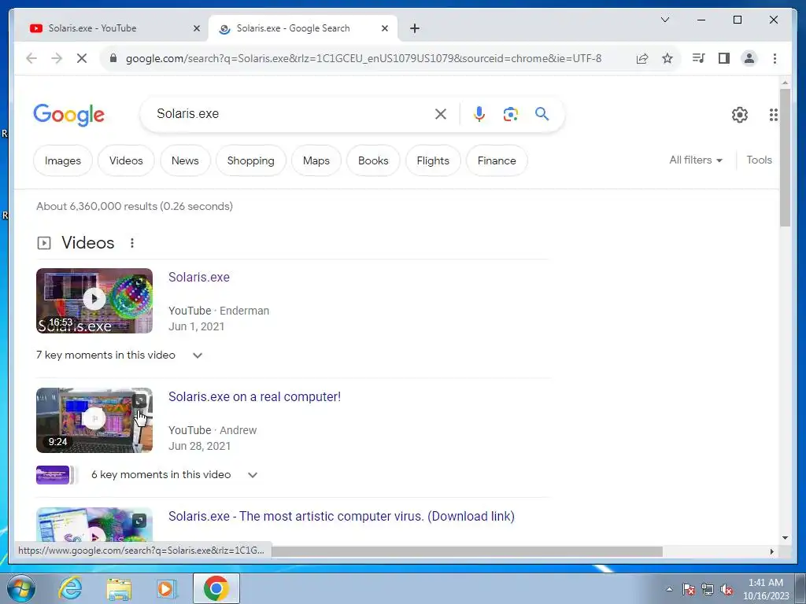Open Windows Media Player from taskbar

166,588
